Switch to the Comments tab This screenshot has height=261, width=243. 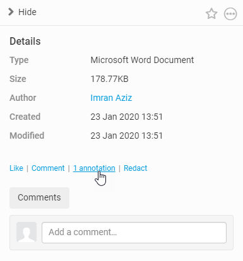coord(39,197)
